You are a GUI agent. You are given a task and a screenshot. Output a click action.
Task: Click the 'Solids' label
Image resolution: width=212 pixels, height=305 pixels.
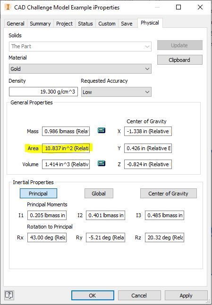[15, 35]
